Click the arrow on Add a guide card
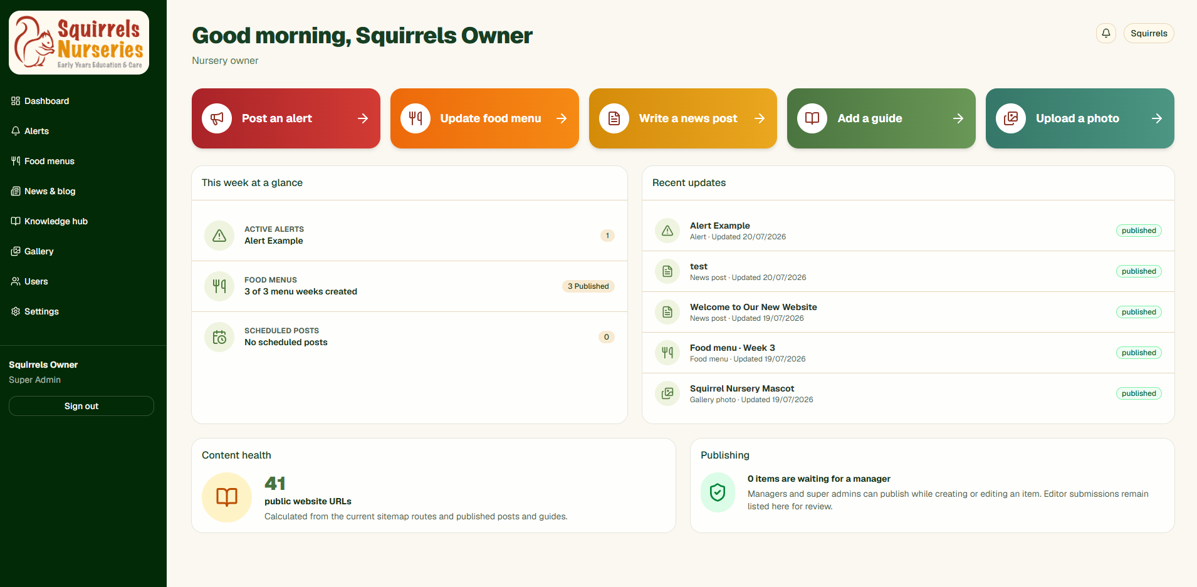This screenshot has width=1197, height=587. click(x=958, y=118)
